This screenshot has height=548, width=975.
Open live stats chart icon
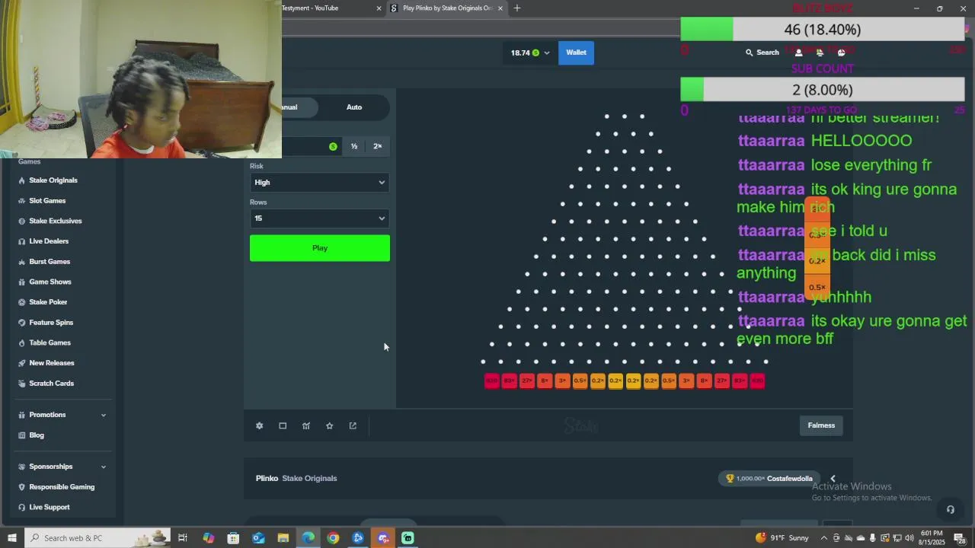tap(306, 425)
